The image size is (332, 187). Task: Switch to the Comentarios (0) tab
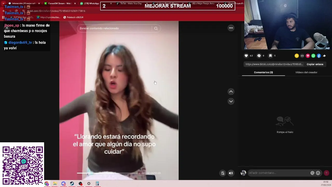[263, 72]
